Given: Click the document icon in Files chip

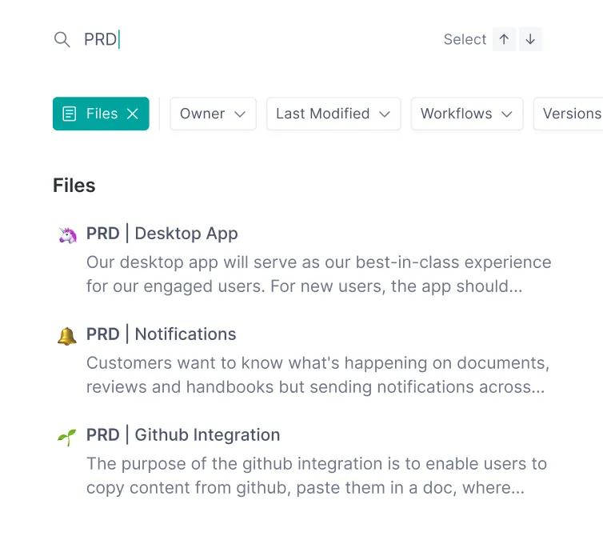Looking at the screenshot, I should [70, 114].
